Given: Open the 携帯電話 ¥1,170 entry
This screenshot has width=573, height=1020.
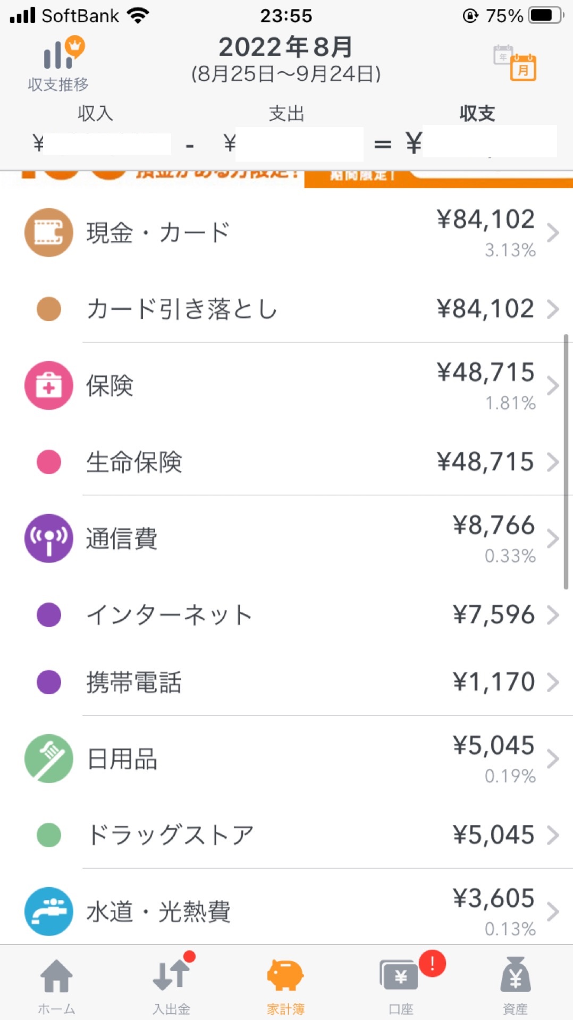Looking at the screenshot, I should 286,682.
